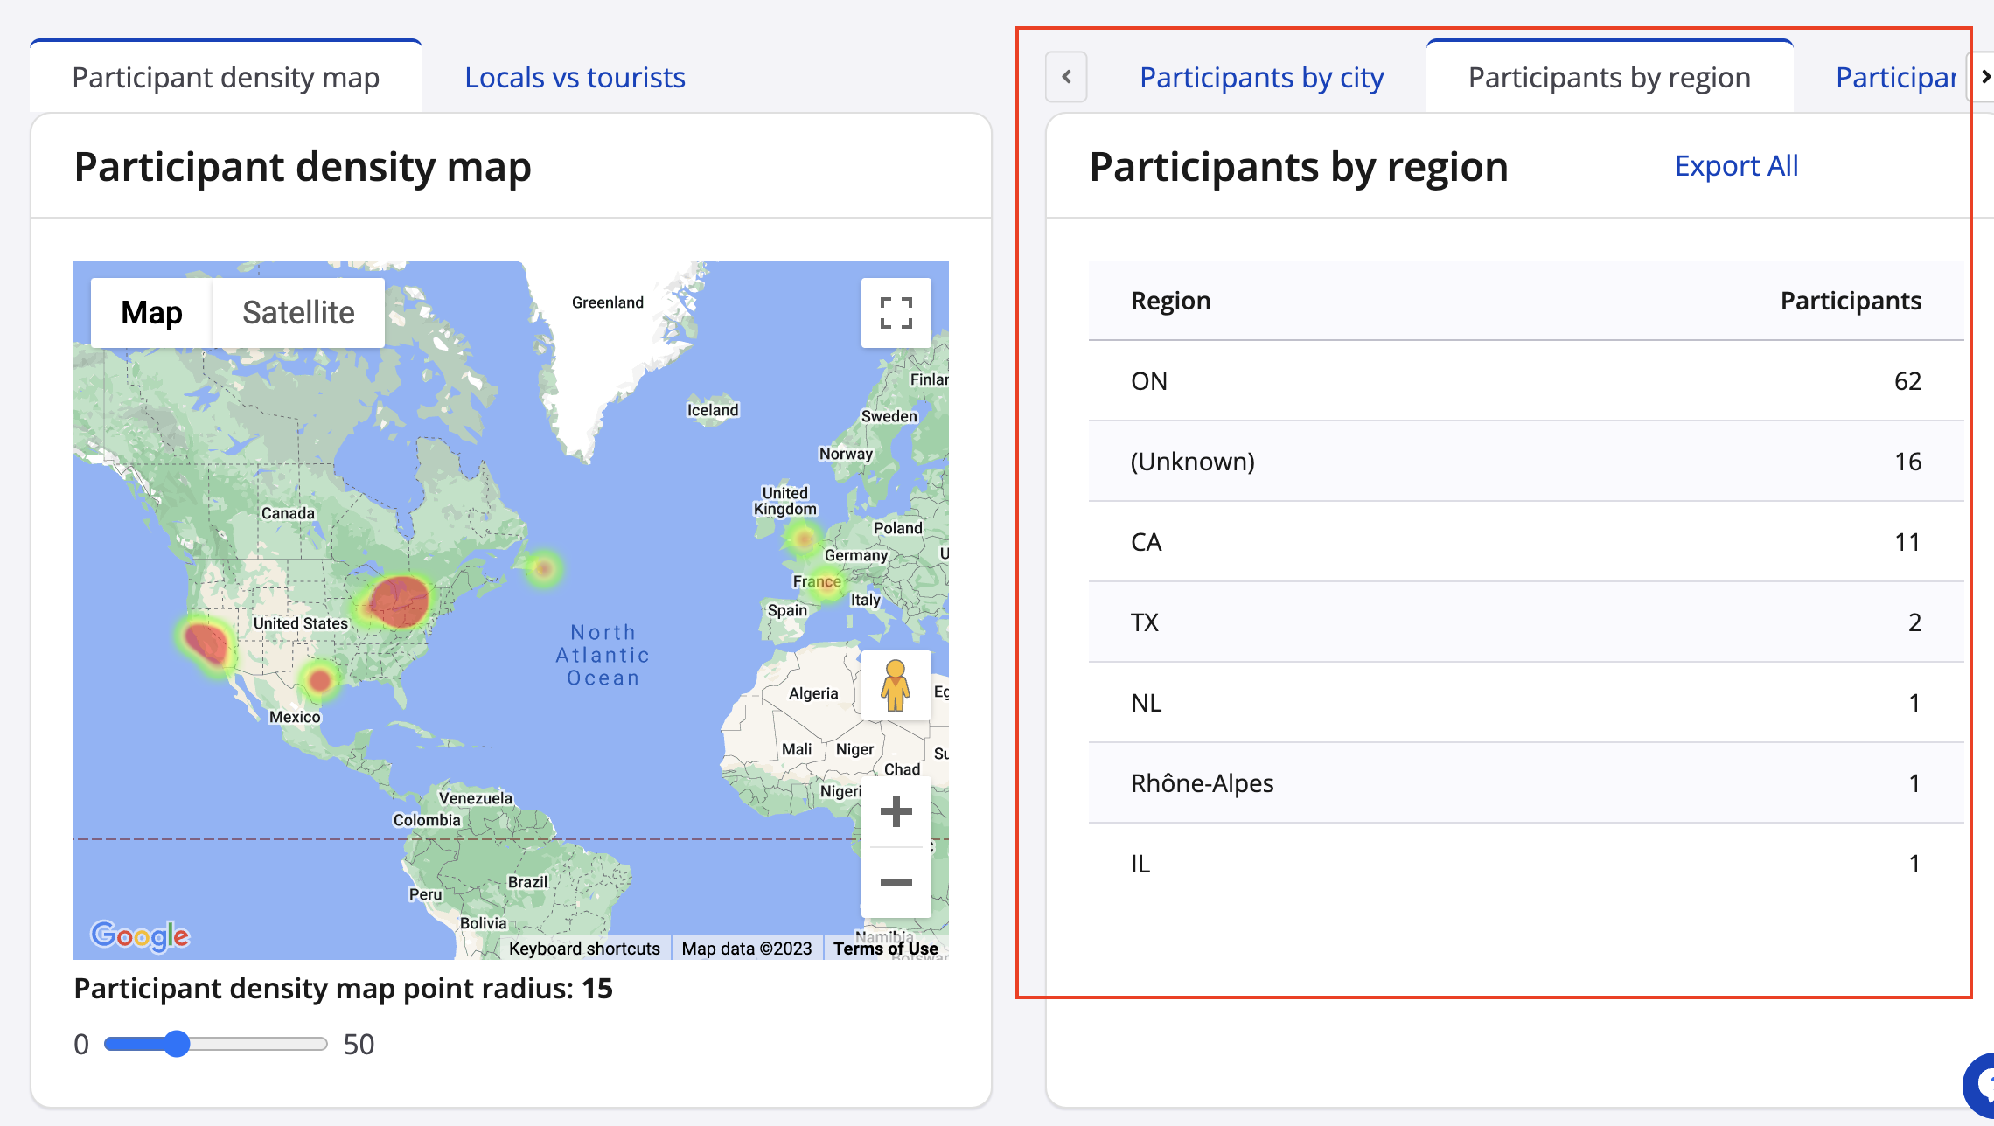Open the Locals vs tourists tab
Viewport: 1994px width, 1126px height.
click(575, 78)
